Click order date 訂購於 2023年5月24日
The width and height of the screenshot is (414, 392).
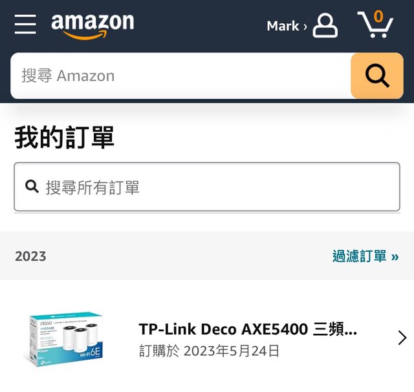209,351
